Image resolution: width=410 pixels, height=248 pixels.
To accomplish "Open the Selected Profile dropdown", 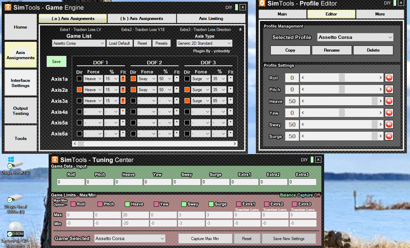I will pos(355,37).
